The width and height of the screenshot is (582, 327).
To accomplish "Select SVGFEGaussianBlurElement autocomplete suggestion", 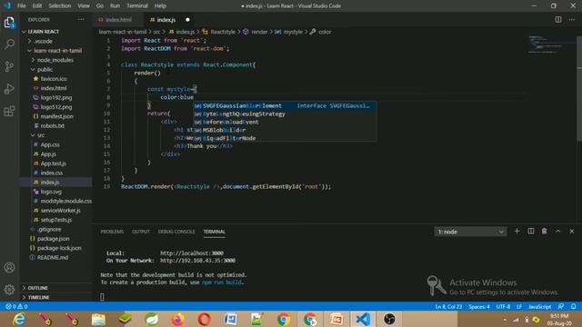I will tap(285, 105).
